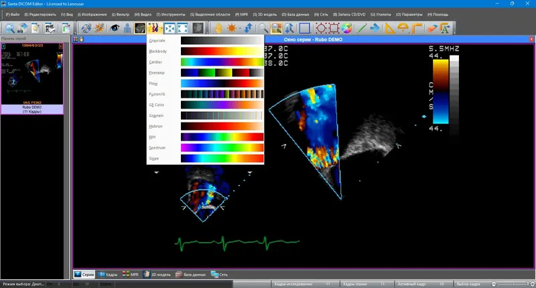Select the orange corner L-shape tool
Image resolution: width=536 pixels, height=288 pixels.
tap(416, 28)
